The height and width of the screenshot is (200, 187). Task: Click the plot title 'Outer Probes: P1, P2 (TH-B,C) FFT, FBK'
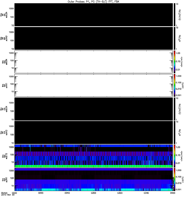point(93,2)
